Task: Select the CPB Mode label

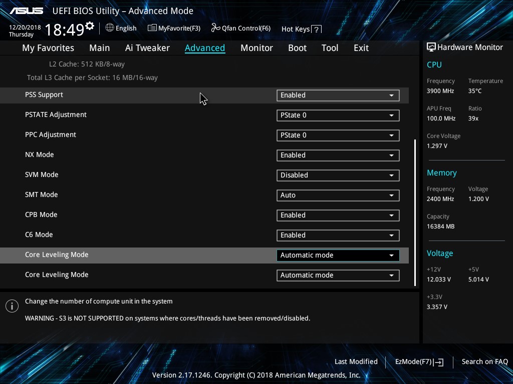Action: 41,214
